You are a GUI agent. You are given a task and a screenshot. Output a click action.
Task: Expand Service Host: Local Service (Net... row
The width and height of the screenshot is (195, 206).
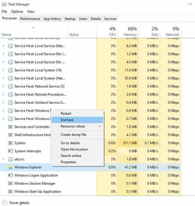click(3, 46)
